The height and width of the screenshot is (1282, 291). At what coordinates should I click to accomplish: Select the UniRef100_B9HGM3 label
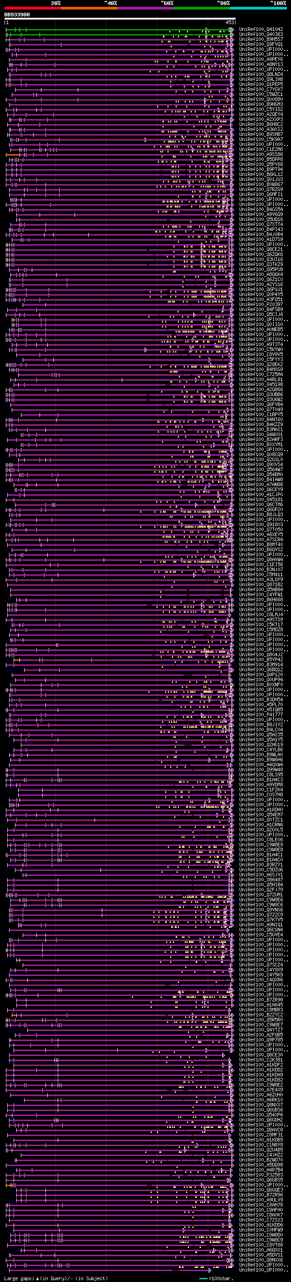[261, 104]
